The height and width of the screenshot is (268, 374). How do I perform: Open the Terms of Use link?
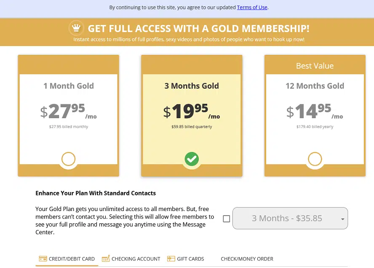[x=252, y=7]
